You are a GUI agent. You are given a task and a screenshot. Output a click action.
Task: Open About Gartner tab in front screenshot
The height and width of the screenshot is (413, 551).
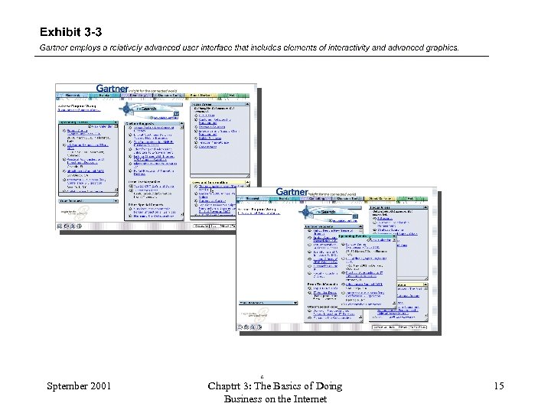(x=380, y=198)
